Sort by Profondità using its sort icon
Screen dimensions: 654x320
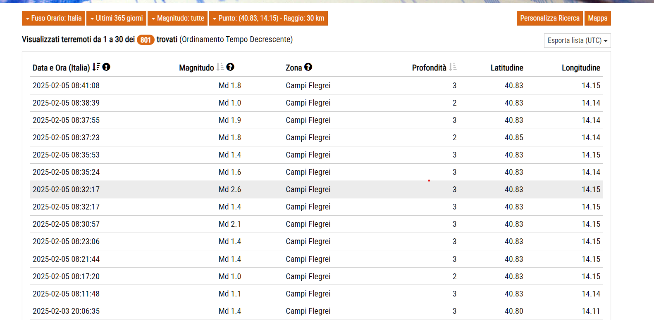pos(453,67)
